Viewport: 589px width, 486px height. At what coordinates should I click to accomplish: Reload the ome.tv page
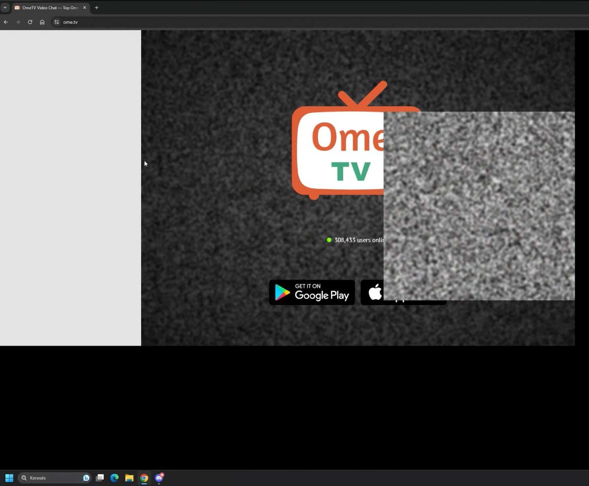click(x=30, y=22)
